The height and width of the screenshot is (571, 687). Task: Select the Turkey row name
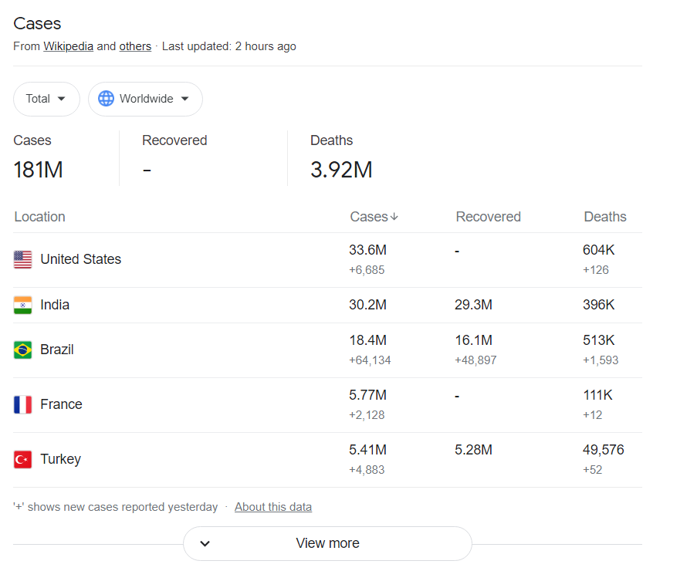point(61,459)
